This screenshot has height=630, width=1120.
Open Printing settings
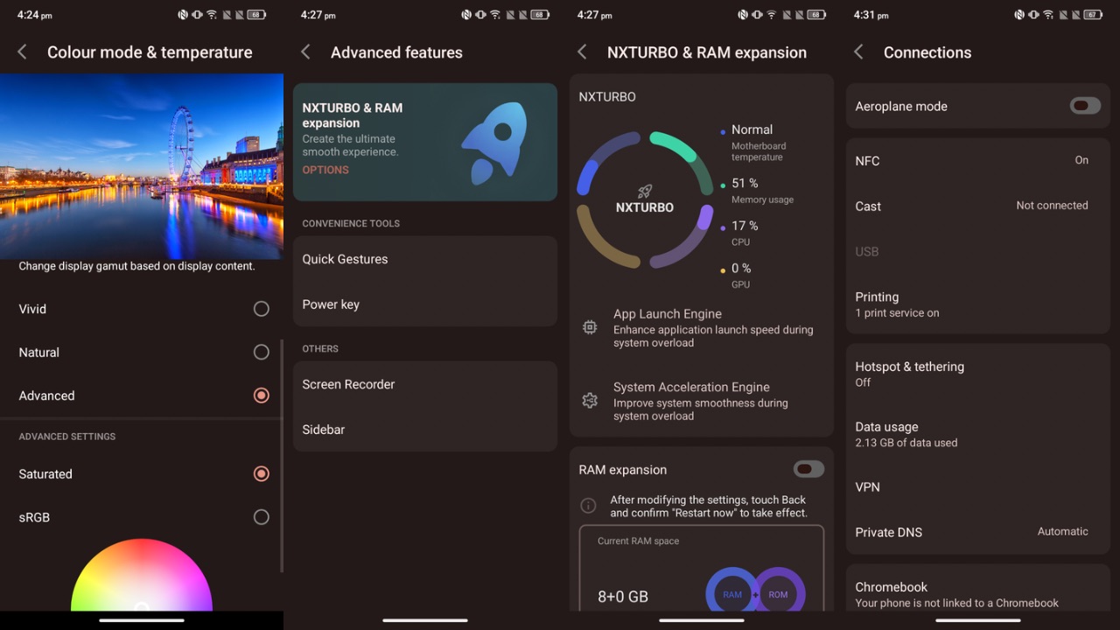978,304
